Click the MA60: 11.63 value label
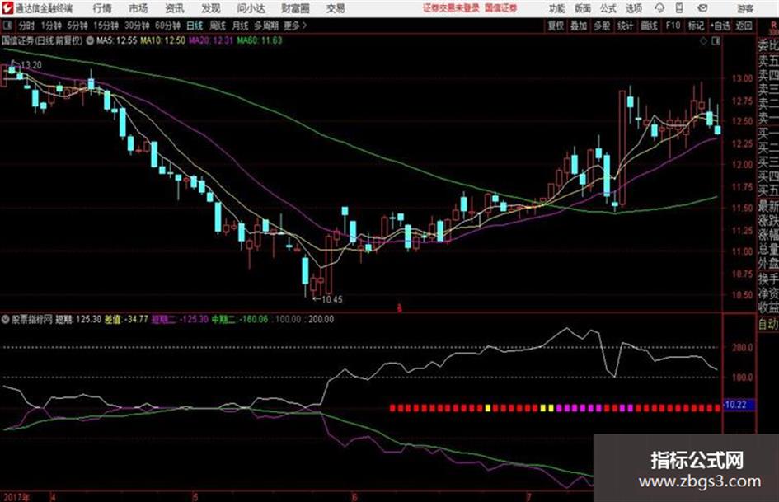Viewport: 779px width, 502px height. (260, 40)
